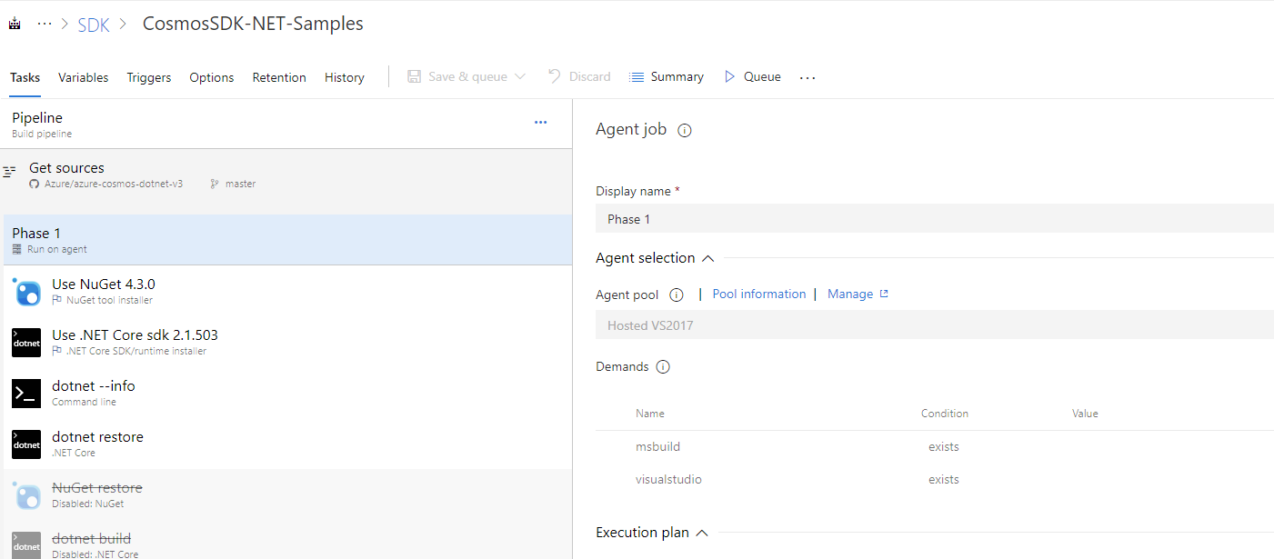Image resolution: width=1274 pixels, height=559 pixels.
Task: Click the .NET Core SDK installer task icon
Action: [x=25, y=342]
